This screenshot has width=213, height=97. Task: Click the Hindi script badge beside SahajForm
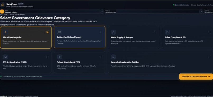(21, 4)
